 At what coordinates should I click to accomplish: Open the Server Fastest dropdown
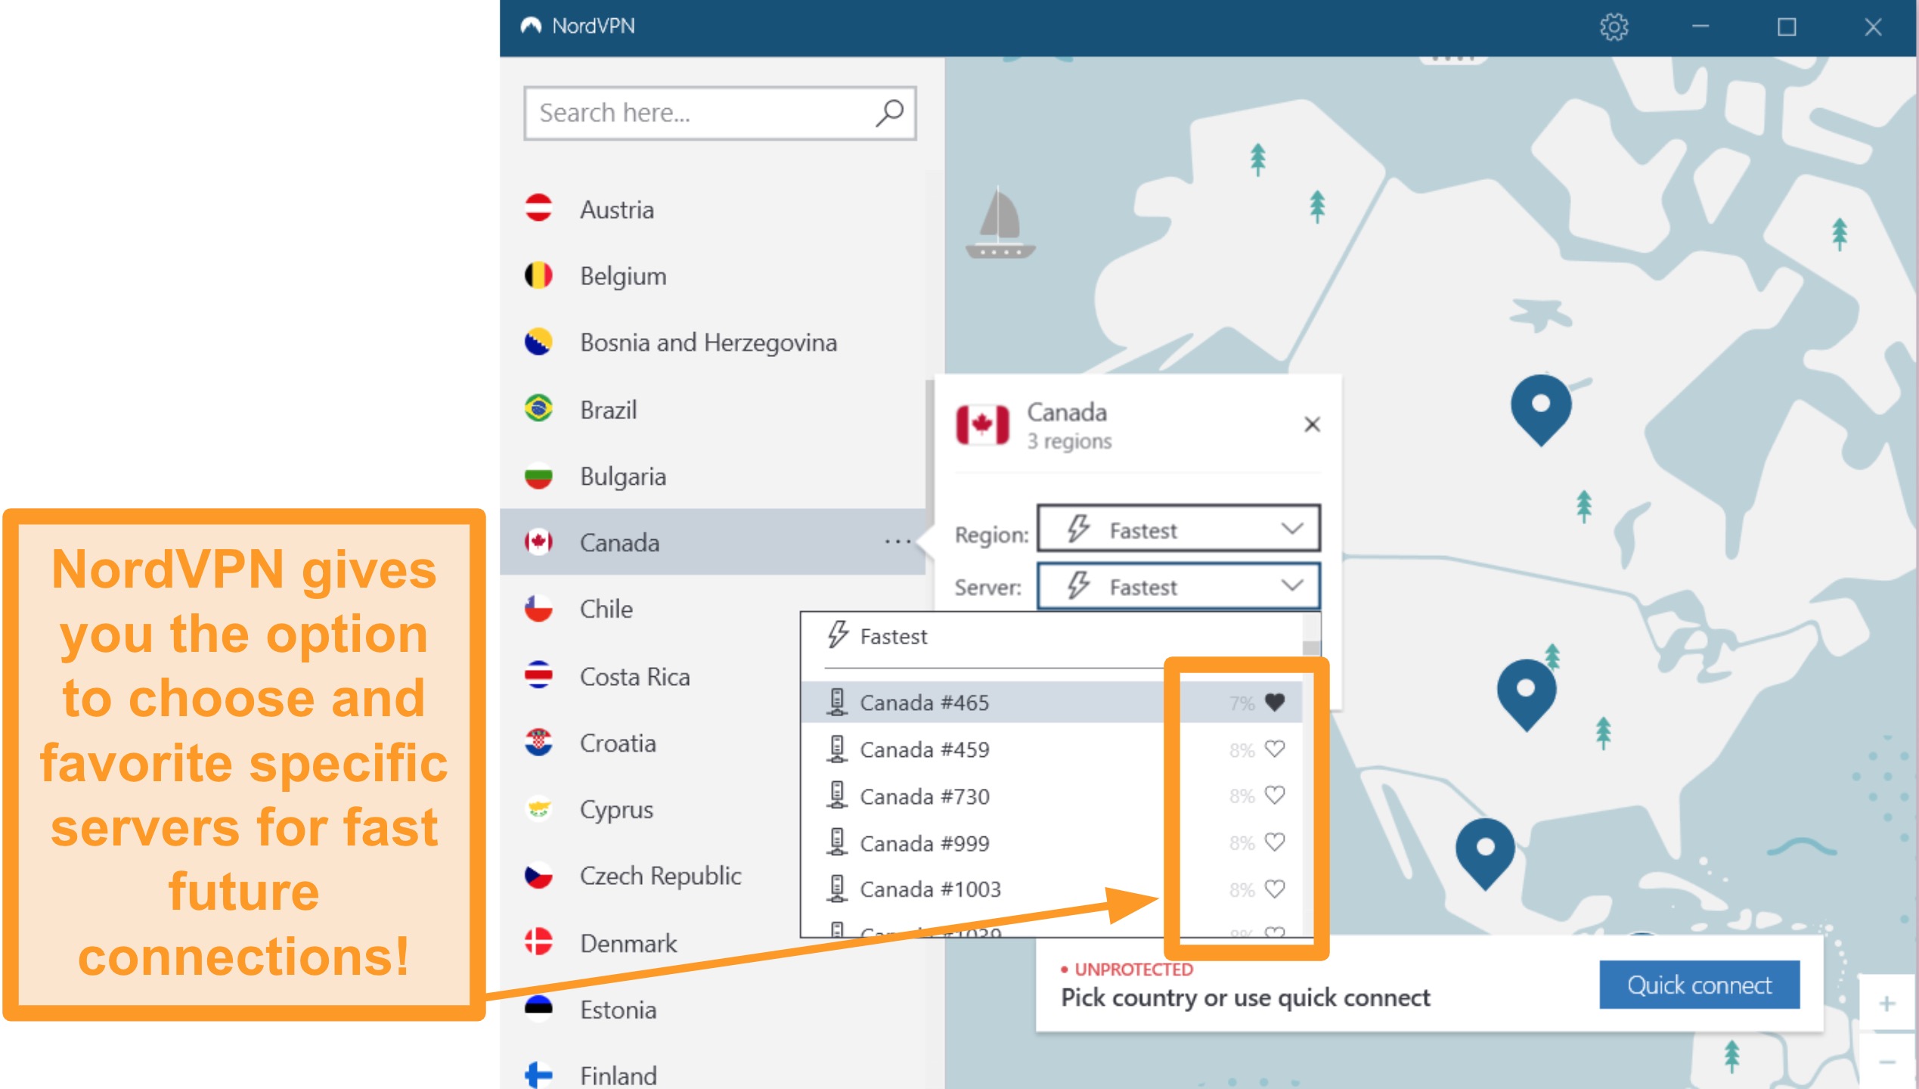1179,585
